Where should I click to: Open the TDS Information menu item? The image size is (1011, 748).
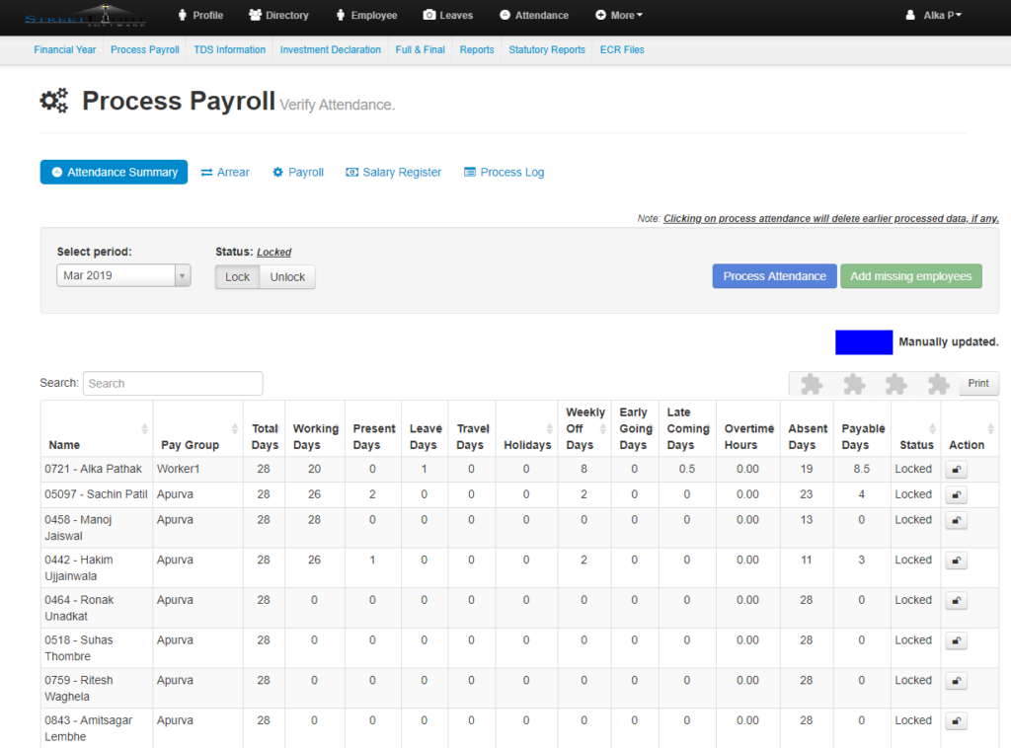point(229,49)
